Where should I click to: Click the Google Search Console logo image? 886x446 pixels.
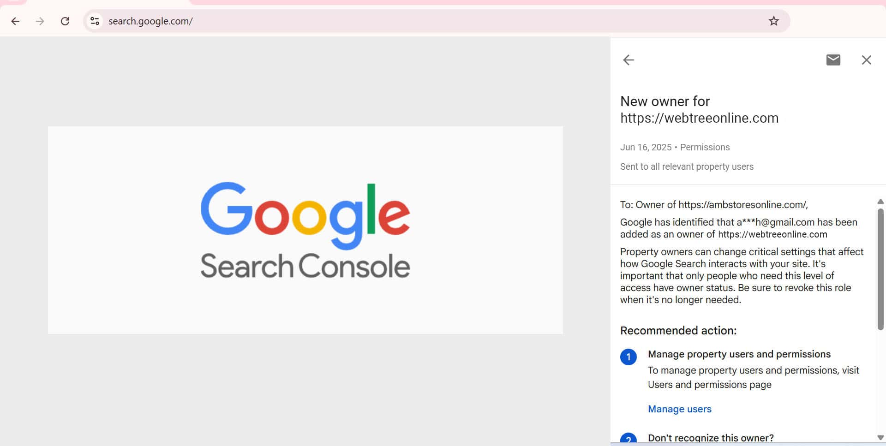pyautogui.click(x=305, y=230)
